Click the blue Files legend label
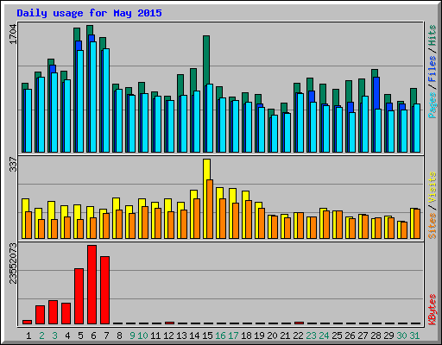This screenshot has width=442, height=345. pos(433,69)
